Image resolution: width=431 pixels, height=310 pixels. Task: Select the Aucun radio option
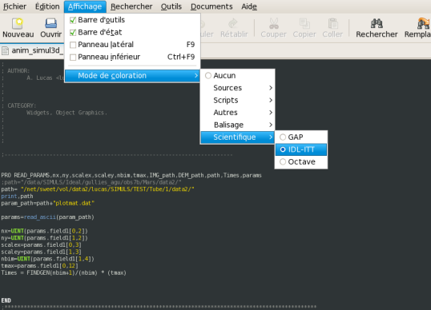(x=208, y=75)
